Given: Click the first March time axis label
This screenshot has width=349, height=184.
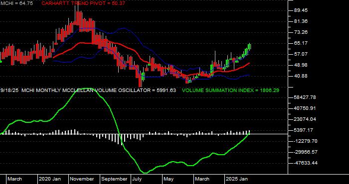Looking at the screenshot, I should pyautogui.click(x=14, y=179).
